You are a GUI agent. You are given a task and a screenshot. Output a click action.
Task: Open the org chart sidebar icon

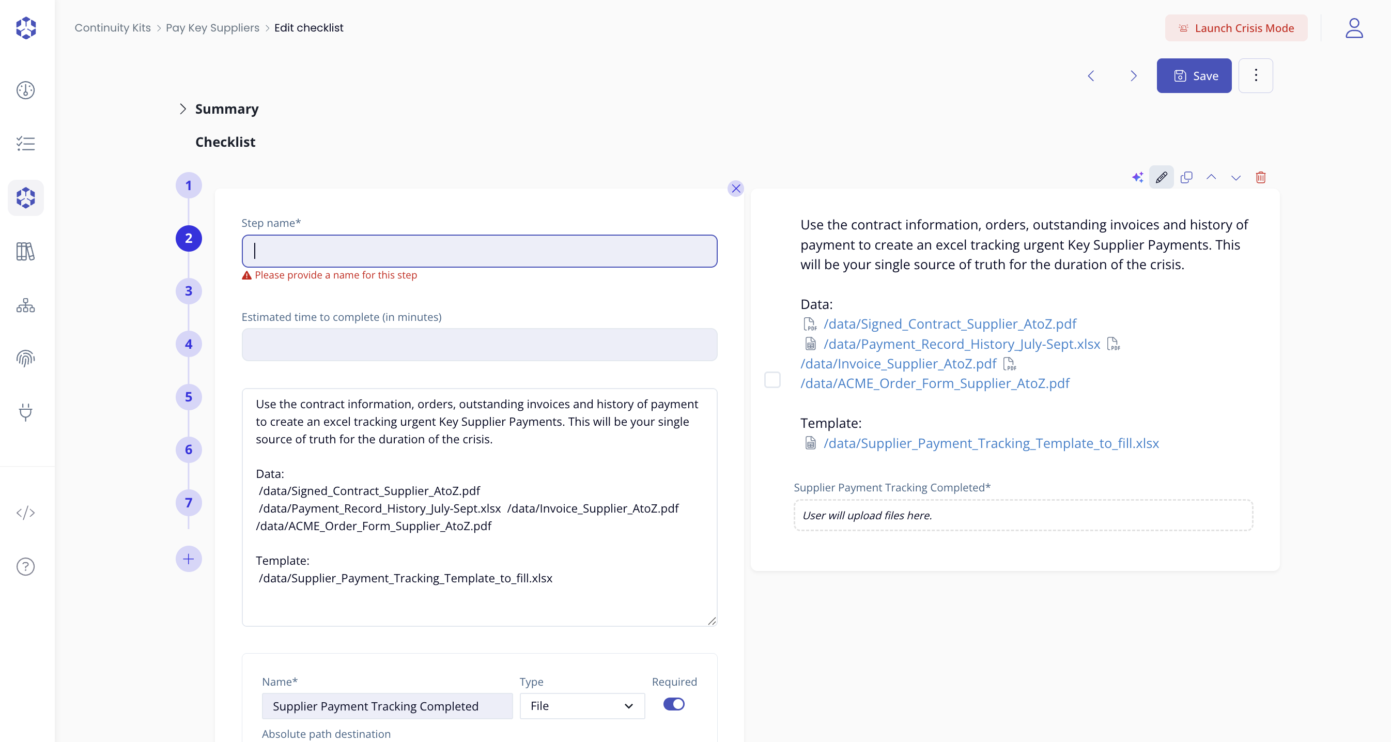point(25,306)
